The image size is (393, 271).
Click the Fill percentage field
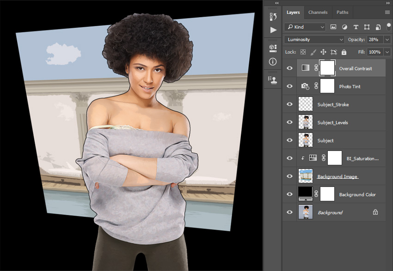pos(374,52)
